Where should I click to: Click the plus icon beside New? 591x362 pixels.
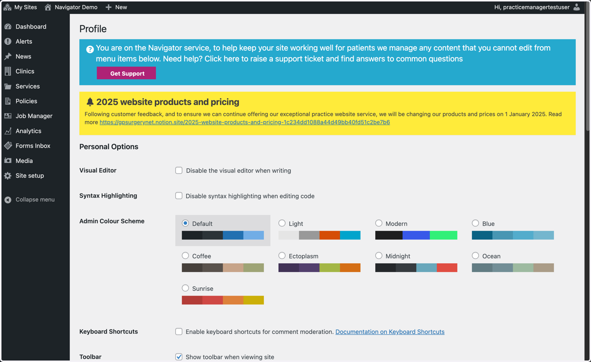click(109, 7)
